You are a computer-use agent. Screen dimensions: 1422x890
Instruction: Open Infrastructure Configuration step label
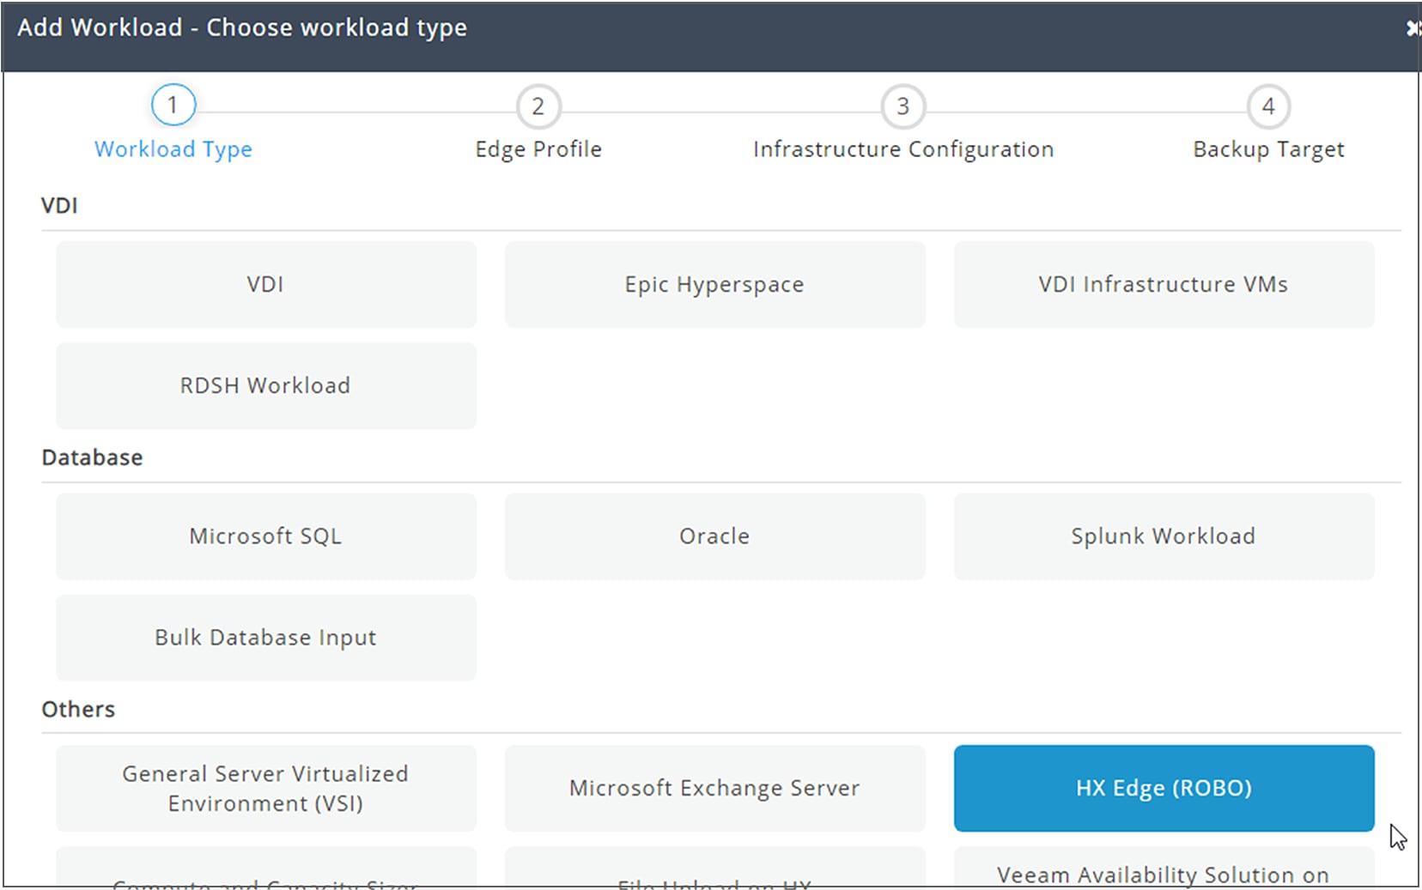[903, 149]
